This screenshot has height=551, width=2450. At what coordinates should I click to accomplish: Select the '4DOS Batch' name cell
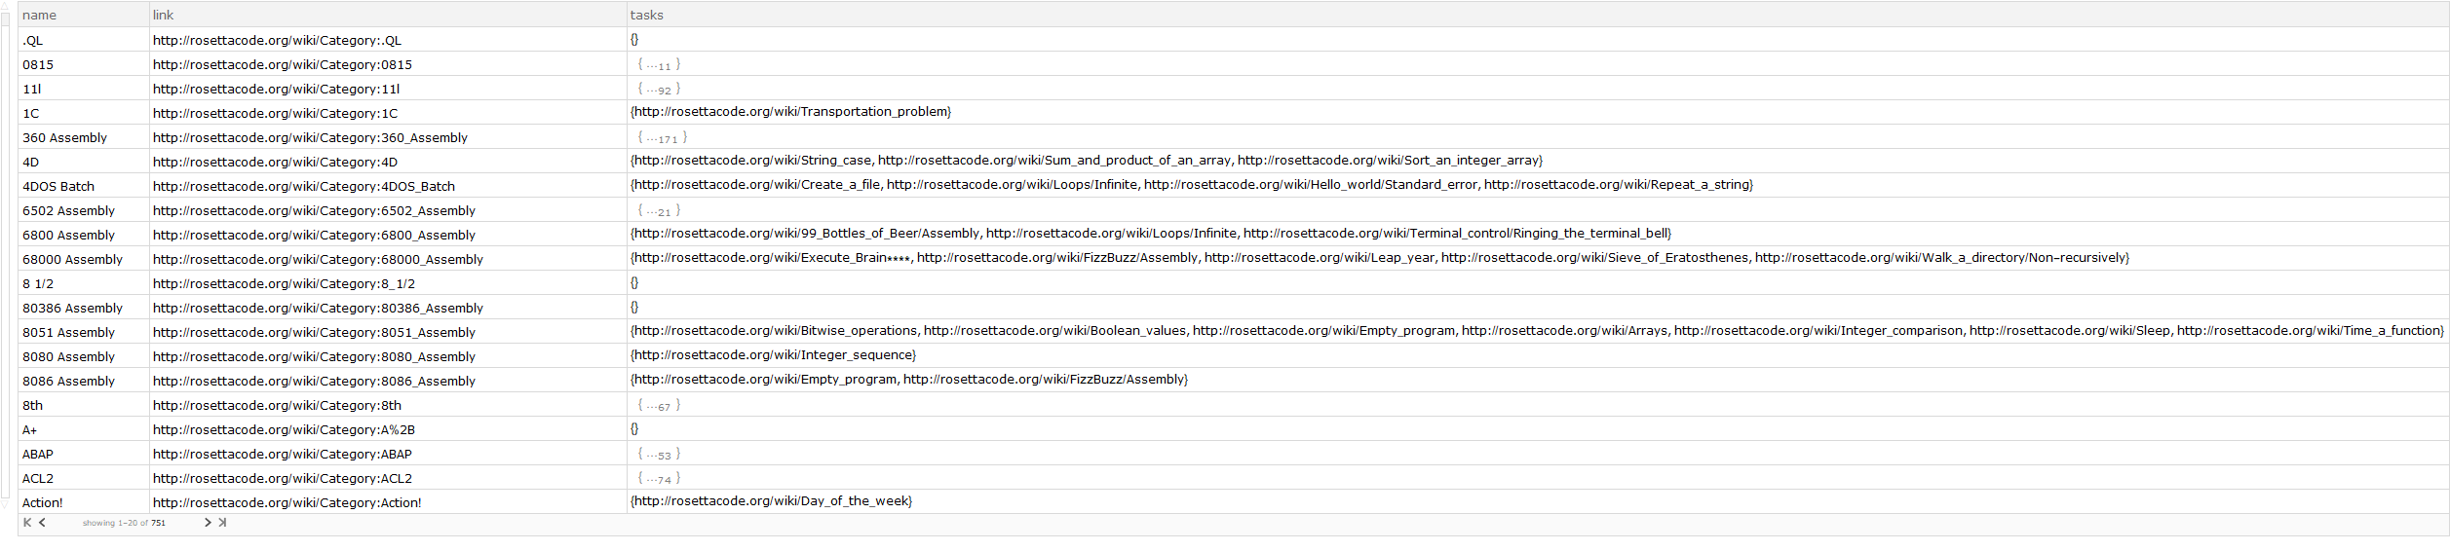[84, 186]
